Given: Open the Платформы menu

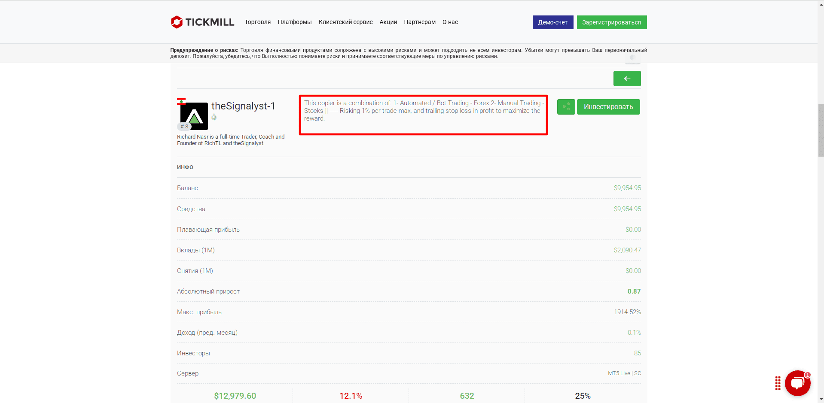Looking at the screenshot, I should 295,22.
